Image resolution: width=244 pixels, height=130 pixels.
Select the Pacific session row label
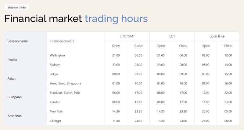point(12,60)
